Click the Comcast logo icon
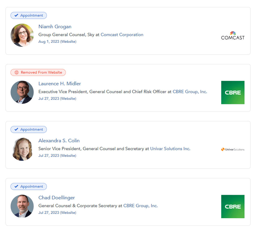 pyautogui.click(x=233, y=36)
